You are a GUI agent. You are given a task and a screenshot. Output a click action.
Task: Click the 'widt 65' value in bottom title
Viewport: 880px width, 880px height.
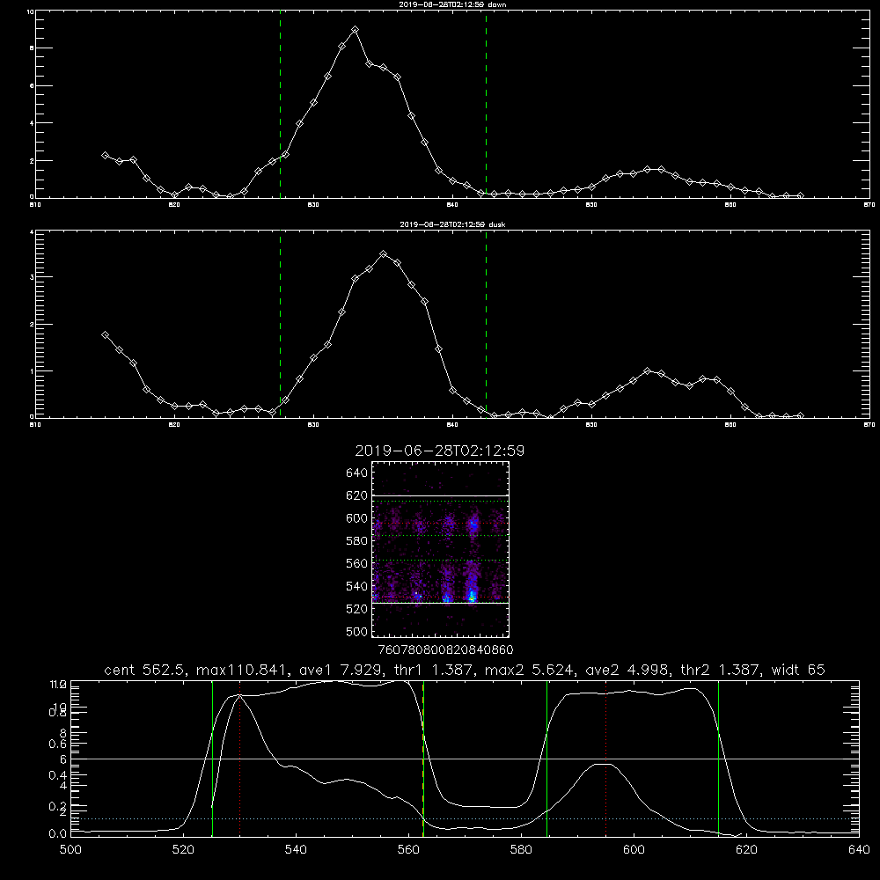[798, 670]
